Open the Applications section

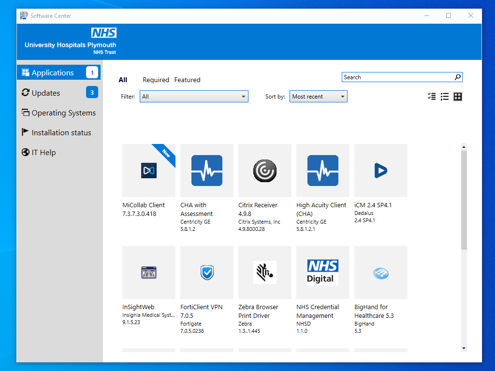(58, 72)
